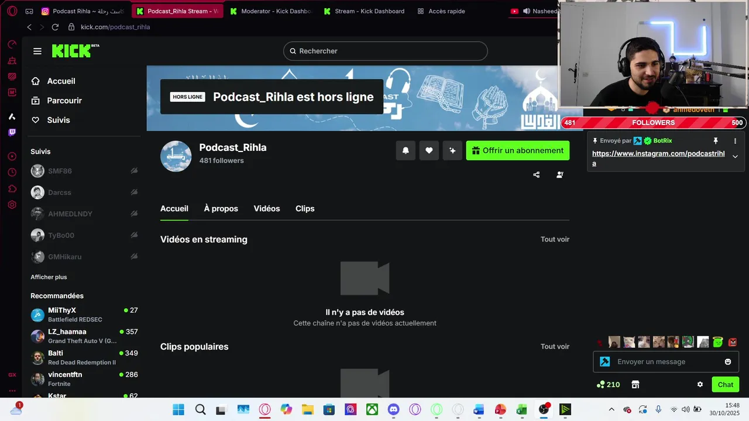Screen dimensions: 749x421
Task: Click the Podcast_Rihla profile avatar
Action: [176, 156]
